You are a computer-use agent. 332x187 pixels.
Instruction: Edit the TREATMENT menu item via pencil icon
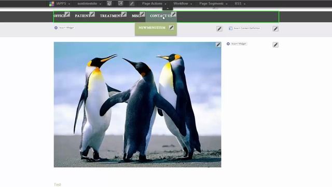pyautogui.click(x=124, y=15)
